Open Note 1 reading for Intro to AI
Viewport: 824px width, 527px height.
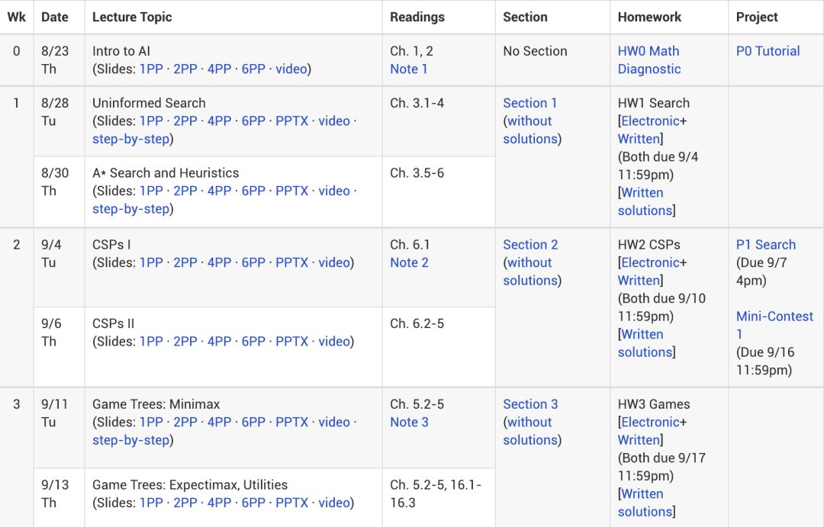(x=408, y=69)
